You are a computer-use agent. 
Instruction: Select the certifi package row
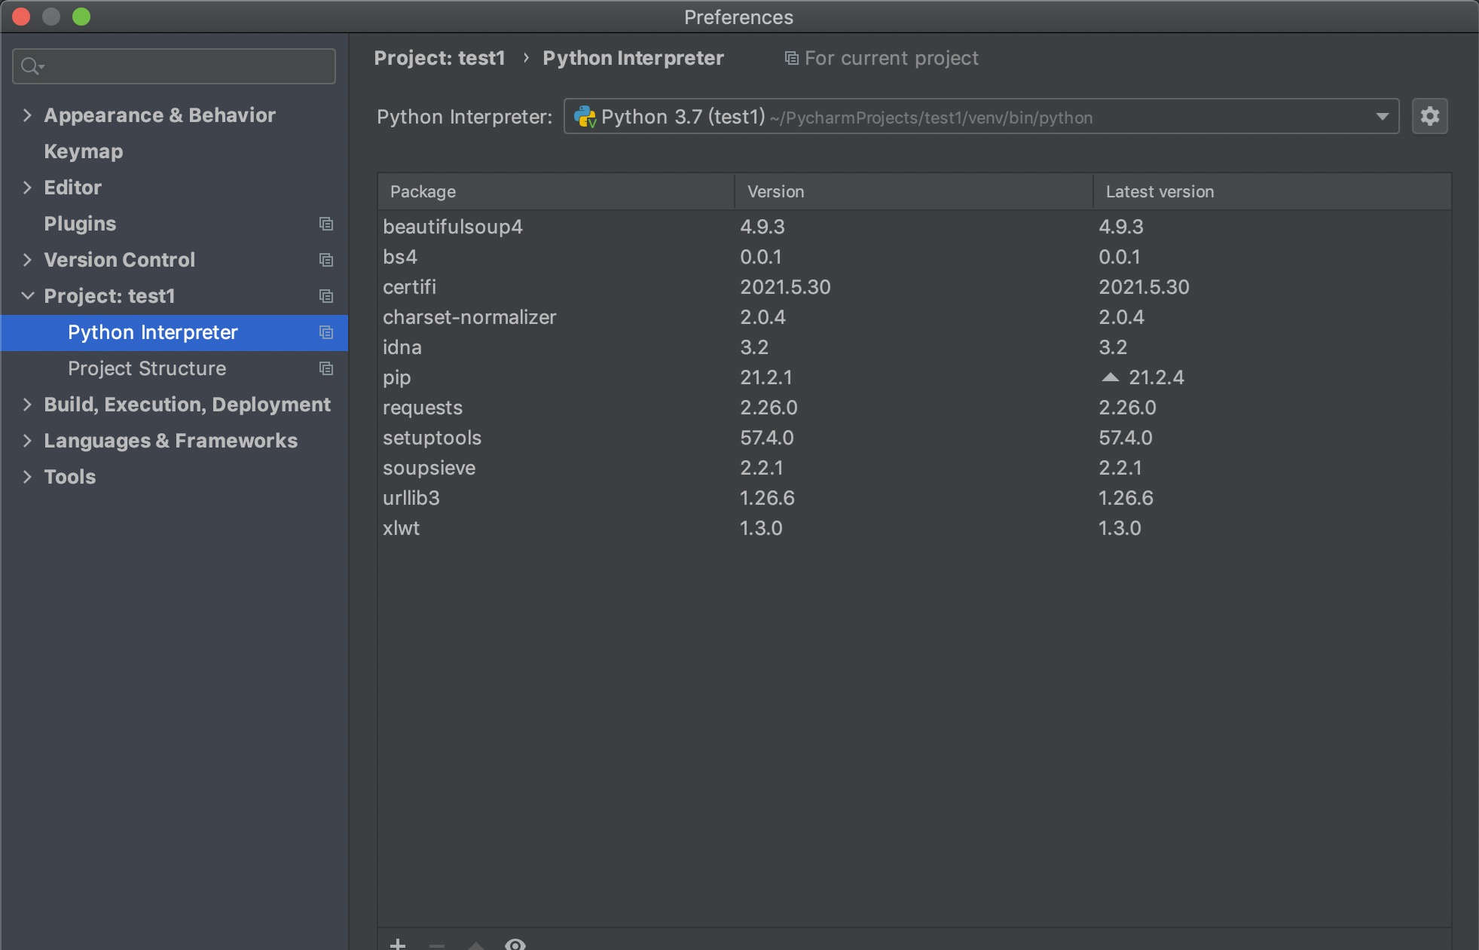(914, 287)
